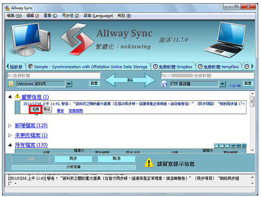Click the clock icon on the DropBox tab
The image size is (261, 197).
(155, 66)
